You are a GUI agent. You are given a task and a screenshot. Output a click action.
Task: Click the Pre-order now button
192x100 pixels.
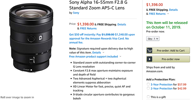[x=168, y=59]
